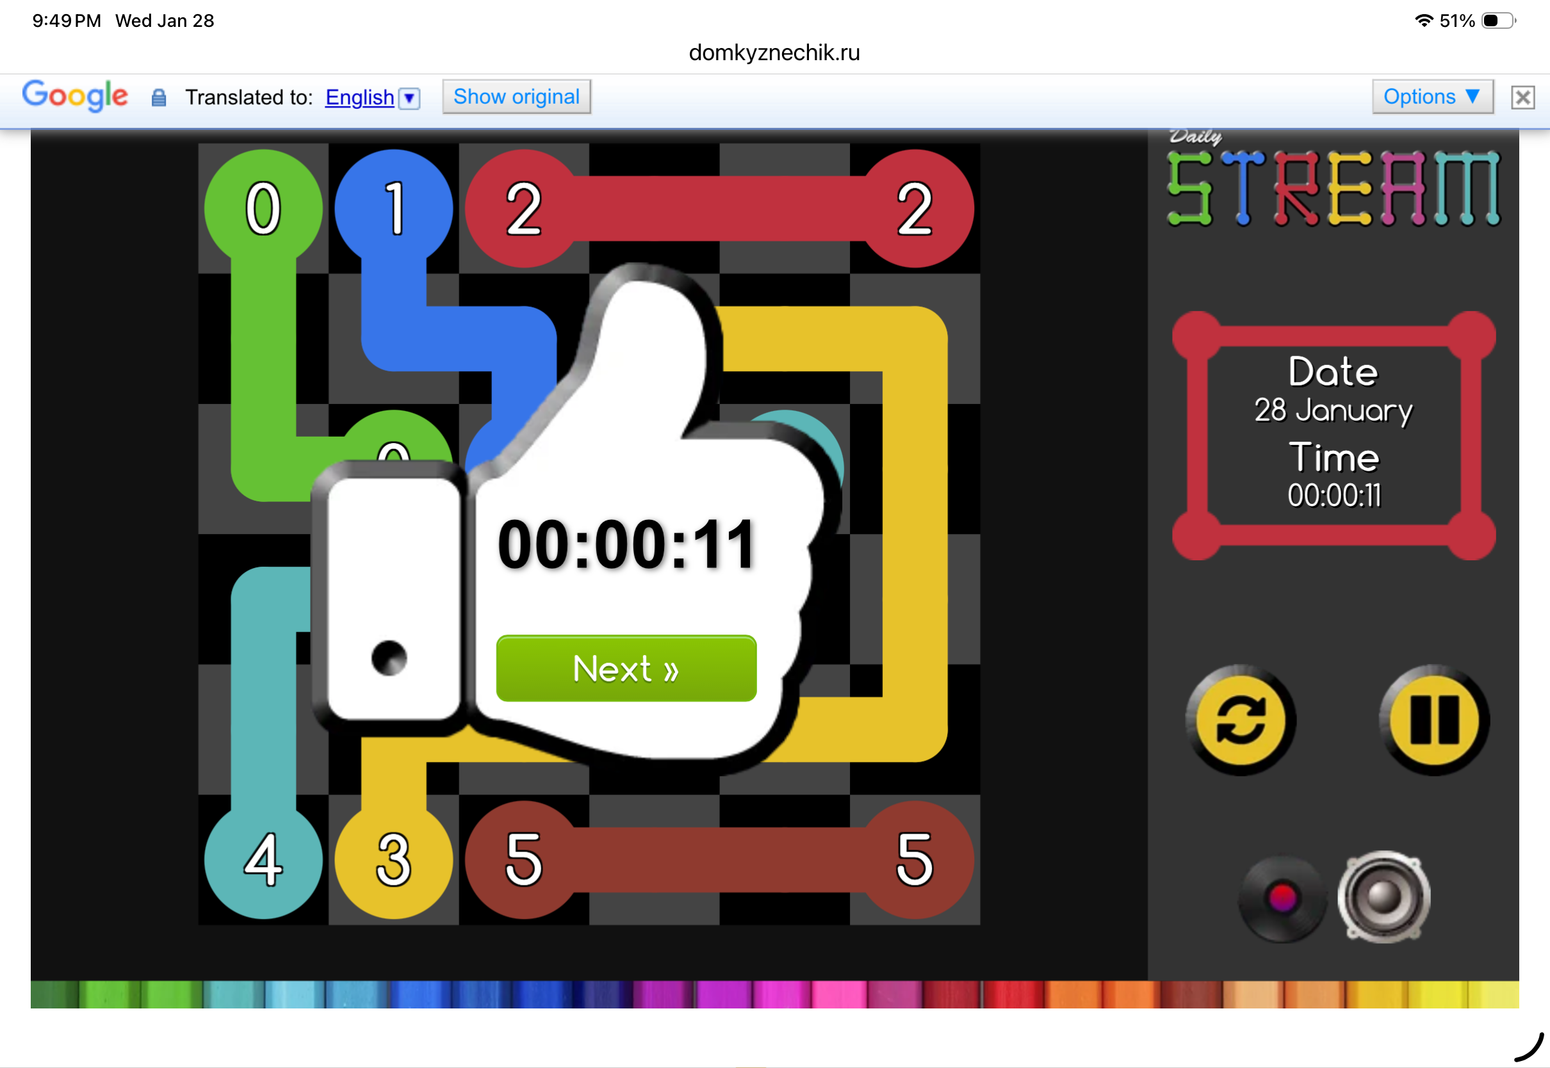This screenshot has width=1550, height=1068.
Task: Tap the teal circle numbered 4
Action: (x=263, y=860)
